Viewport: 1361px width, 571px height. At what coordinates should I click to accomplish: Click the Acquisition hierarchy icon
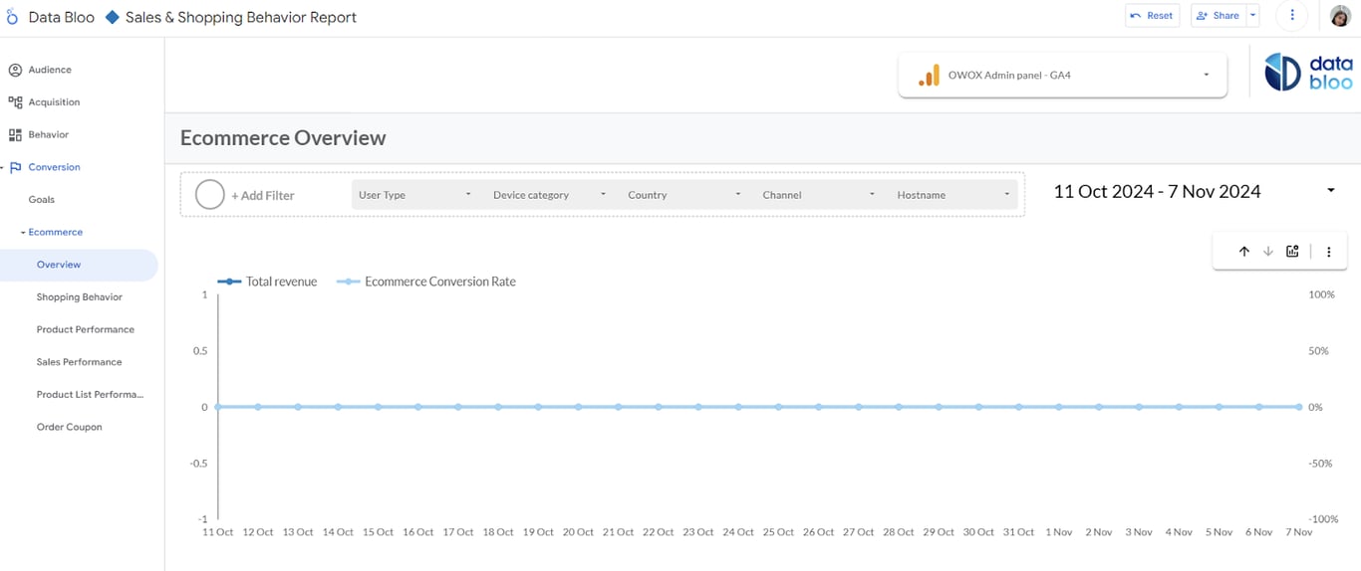coord(15,102)
